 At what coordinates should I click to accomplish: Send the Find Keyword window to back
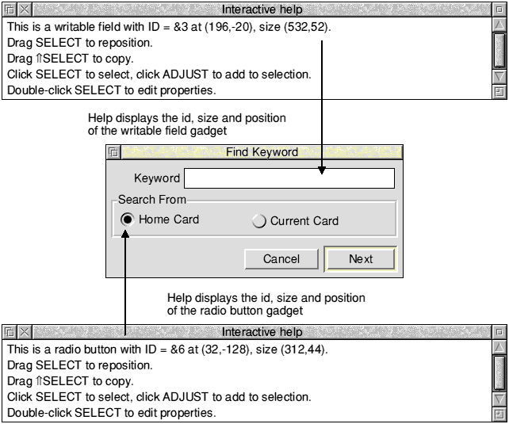[x=113, y=152]
